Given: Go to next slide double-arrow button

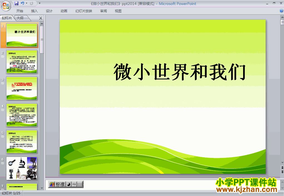Looking at the screenshot, I should coord(282,172).
